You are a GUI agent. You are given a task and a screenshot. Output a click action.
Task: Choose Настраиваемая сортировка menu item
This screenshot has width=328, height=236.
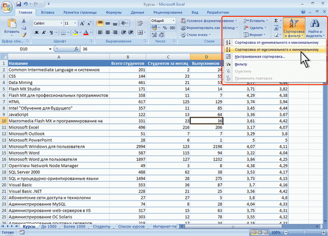click(x=275, y=57)
